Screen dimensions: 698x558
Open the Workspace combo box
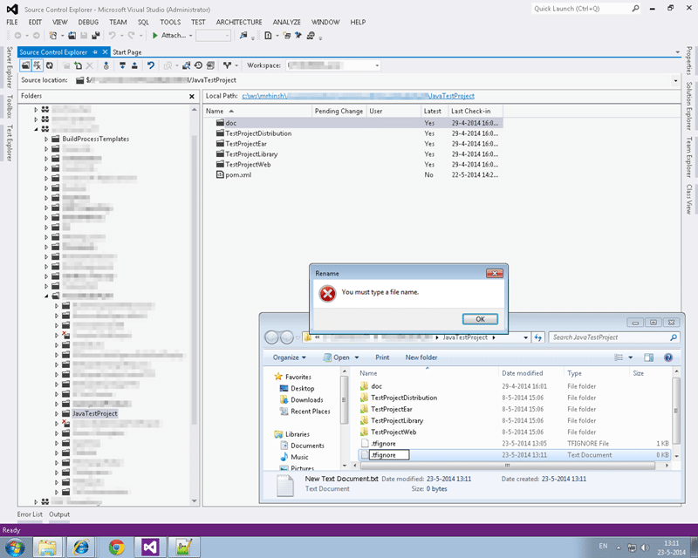click(333, 65)
